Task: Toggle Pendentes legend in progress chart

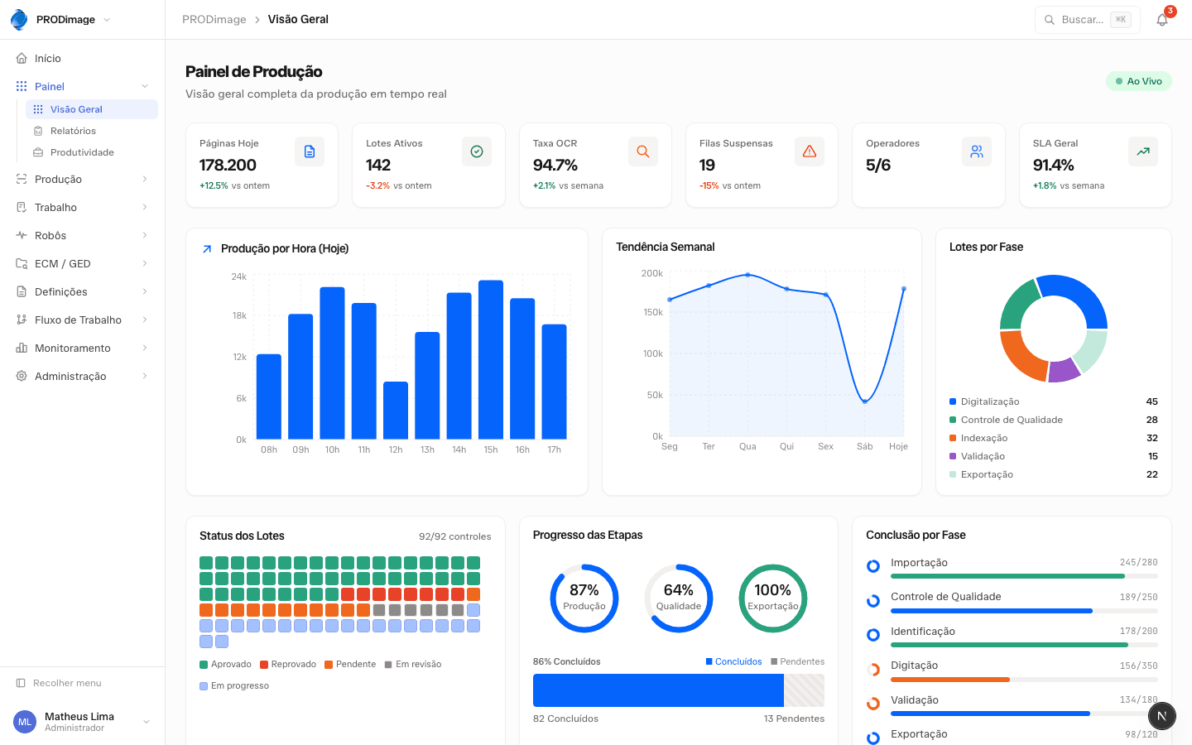Action: pyautogui.click(x=797, y=661)
